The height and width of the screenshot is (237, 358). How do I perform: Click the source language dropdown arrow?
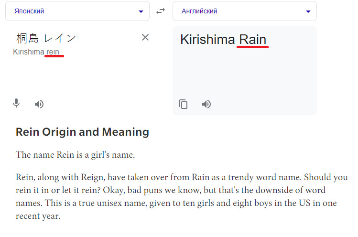point(141,11)
